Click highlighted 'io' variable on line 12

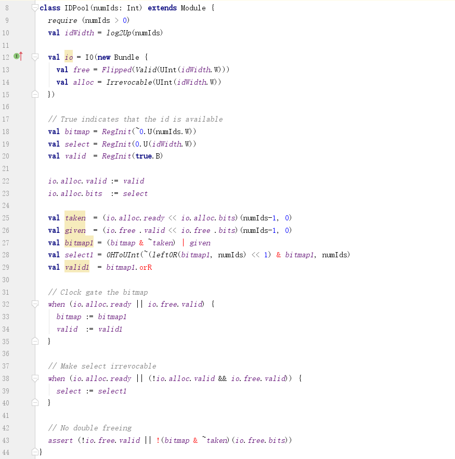click(69, 57)
